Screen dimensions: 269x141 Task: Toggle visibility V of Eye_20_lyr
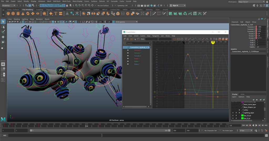click(x=233, y=115)
